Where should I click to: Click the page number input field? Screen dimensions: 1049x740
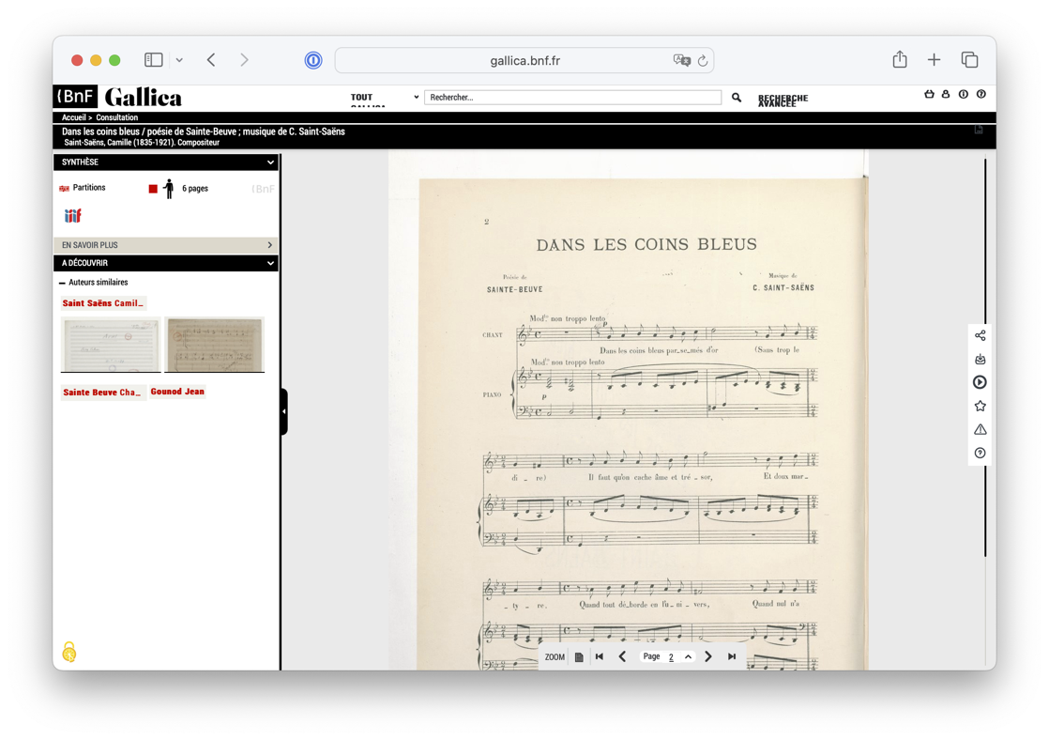(672, 657)
